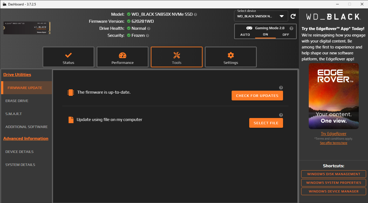Click '*Terms and conditions apply.' text

pos(334,139)
